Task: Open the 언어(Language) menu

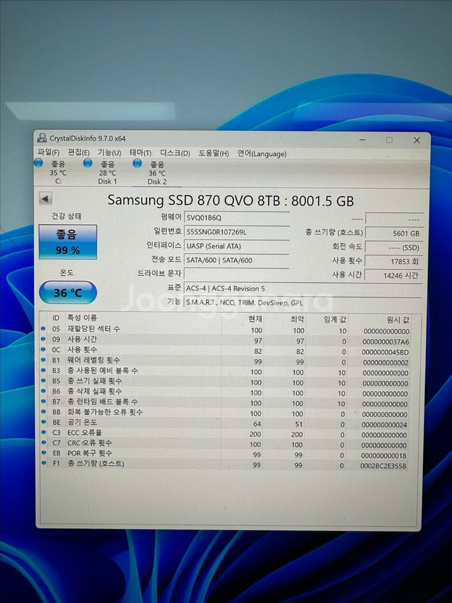Action: (262, 154)
